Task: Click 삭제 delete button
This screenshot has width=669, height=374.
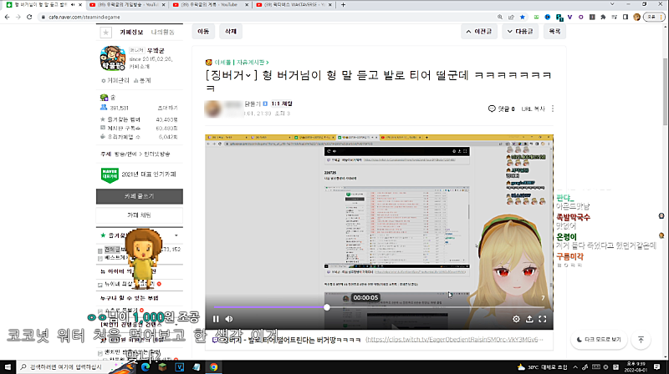Action: pos(231,32)
